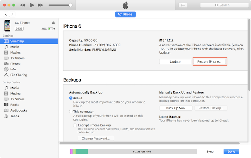The height and width of the screenshot is (158, 251).
Task: Click the phone number +1 (202) 867-5889
Action: [x=107, y=45]
